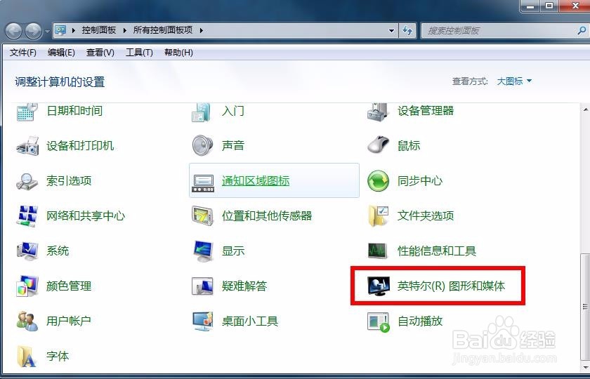Click the 控制面板 breadcrumb

[x=99, y=30]
